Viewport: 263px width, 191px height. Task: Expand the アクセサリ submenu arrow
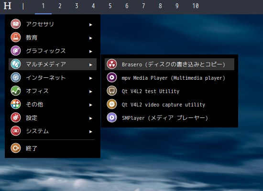[x=91, y=25]
